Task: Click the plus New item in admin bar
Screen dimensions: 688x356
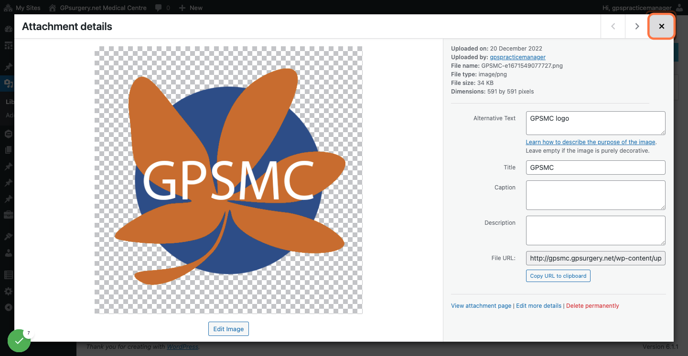Action: 191,8
